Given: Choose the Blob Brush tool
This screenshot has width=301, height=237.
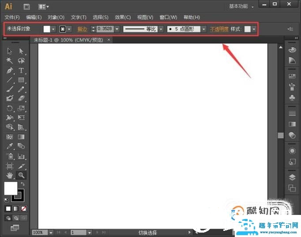Looking at the screenshot, I should click(10, 98).
